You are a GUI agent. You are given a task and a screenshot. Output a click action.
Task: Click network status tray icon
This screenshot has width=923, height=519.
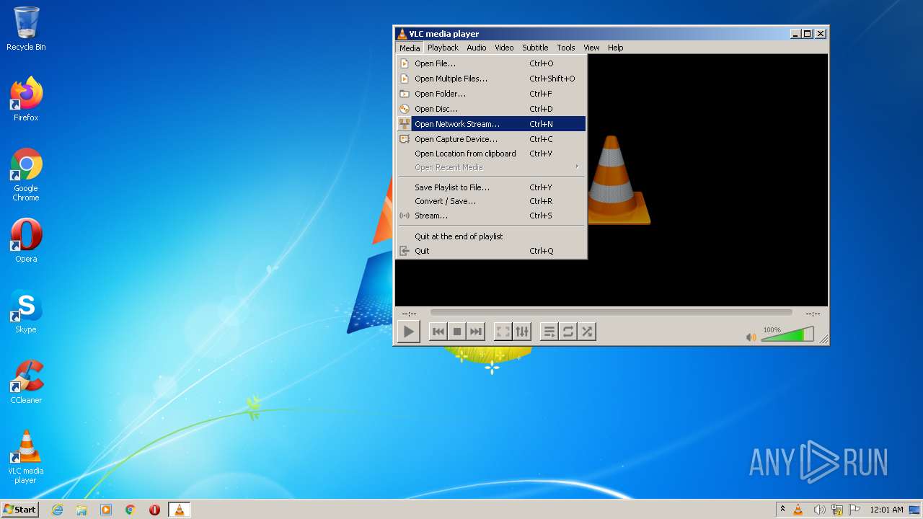[837, 510]
